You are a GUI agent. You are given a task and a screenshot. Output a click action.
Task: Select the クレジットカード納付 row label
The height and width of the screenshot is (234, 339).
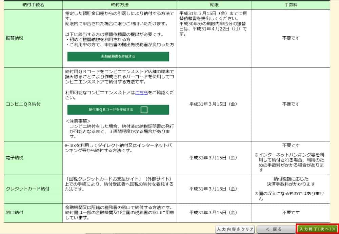pos(28,189)
